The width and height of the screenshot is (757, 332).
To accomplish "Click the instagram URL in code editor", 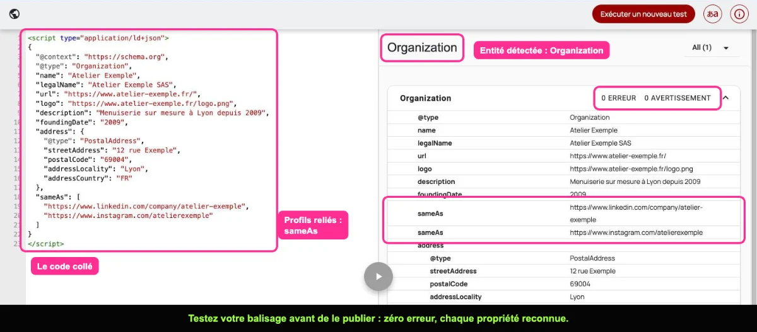I will [128, 215].
